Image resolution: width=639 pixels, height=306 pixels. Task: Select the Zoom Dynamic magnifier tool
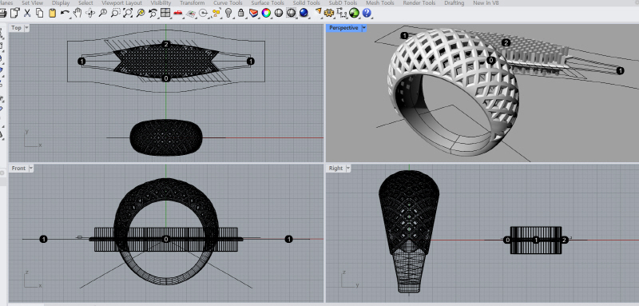[x=103, y=13]
